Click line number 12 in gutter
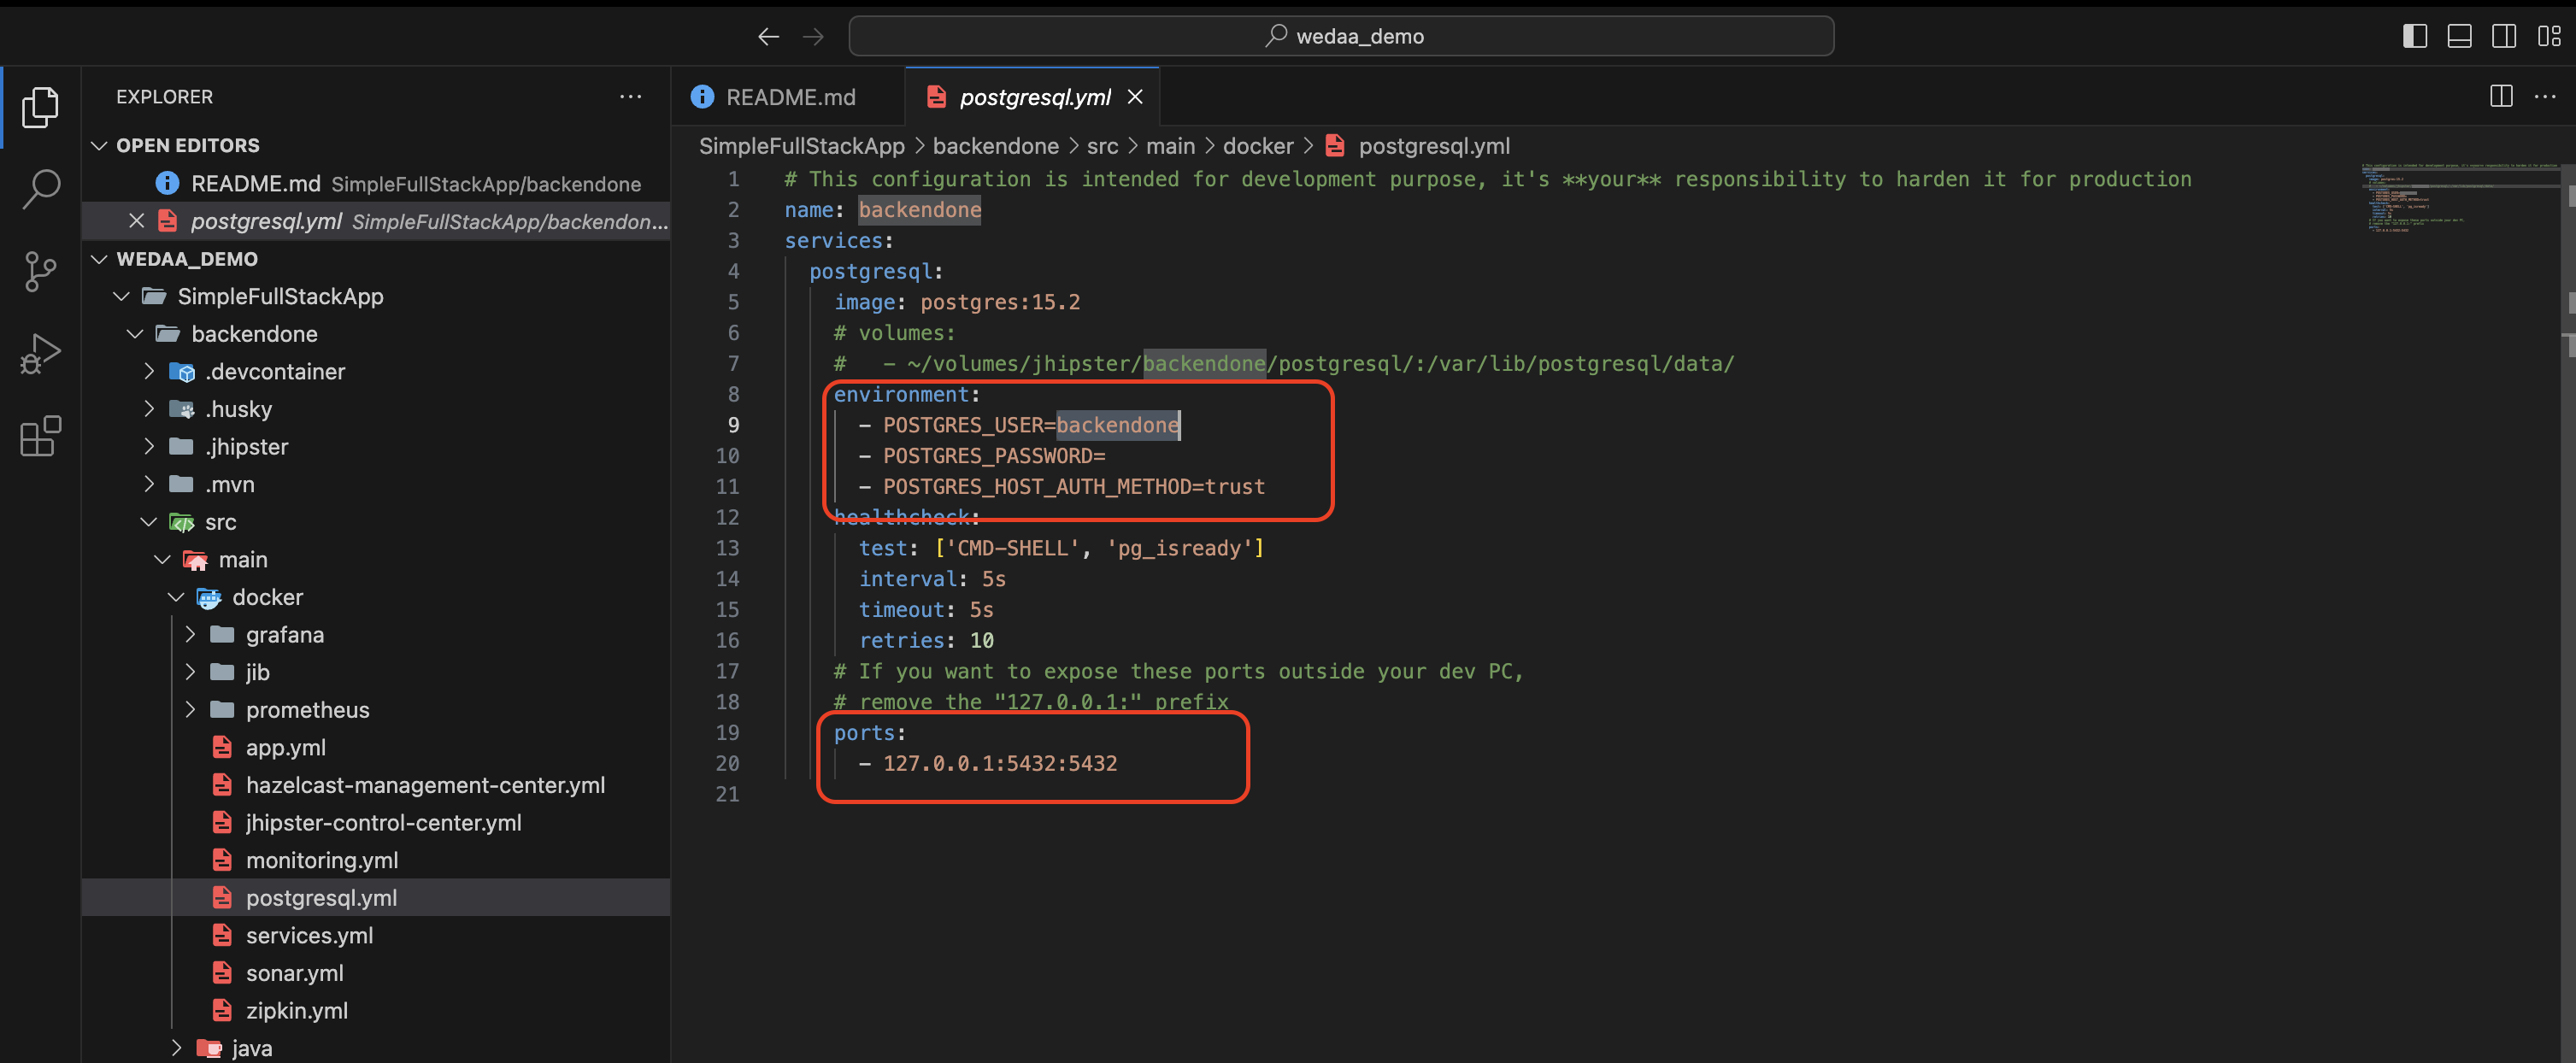Image resolution: width=2576 pixels, height=1063 pixels. pos(727,517)
